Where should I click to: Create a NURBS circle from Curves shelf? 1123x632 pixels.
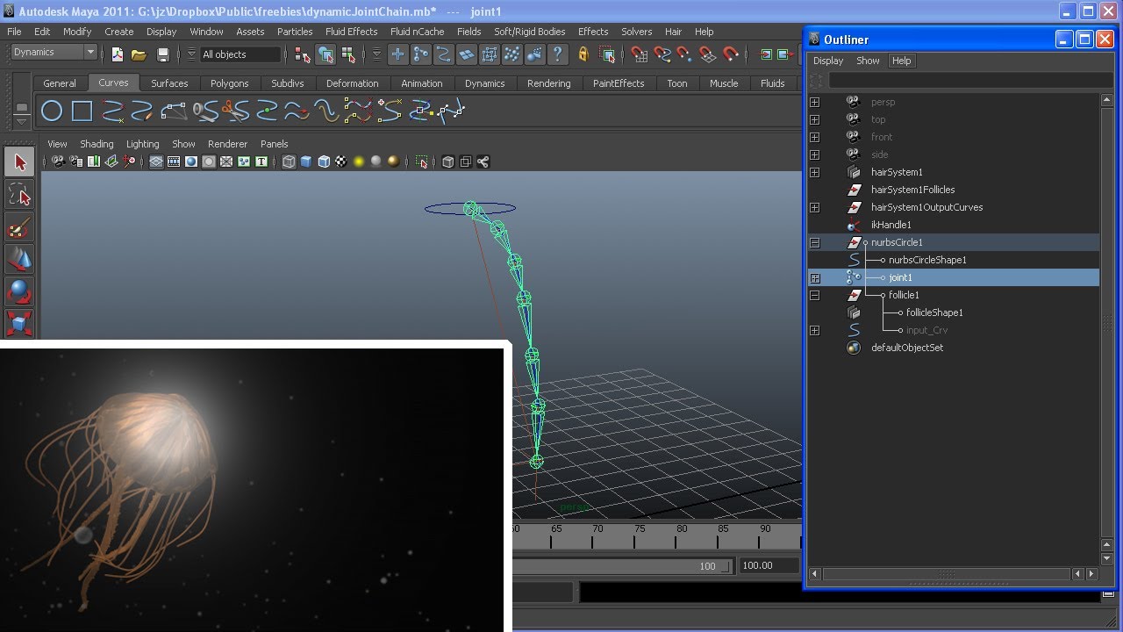tap(52, 111)
